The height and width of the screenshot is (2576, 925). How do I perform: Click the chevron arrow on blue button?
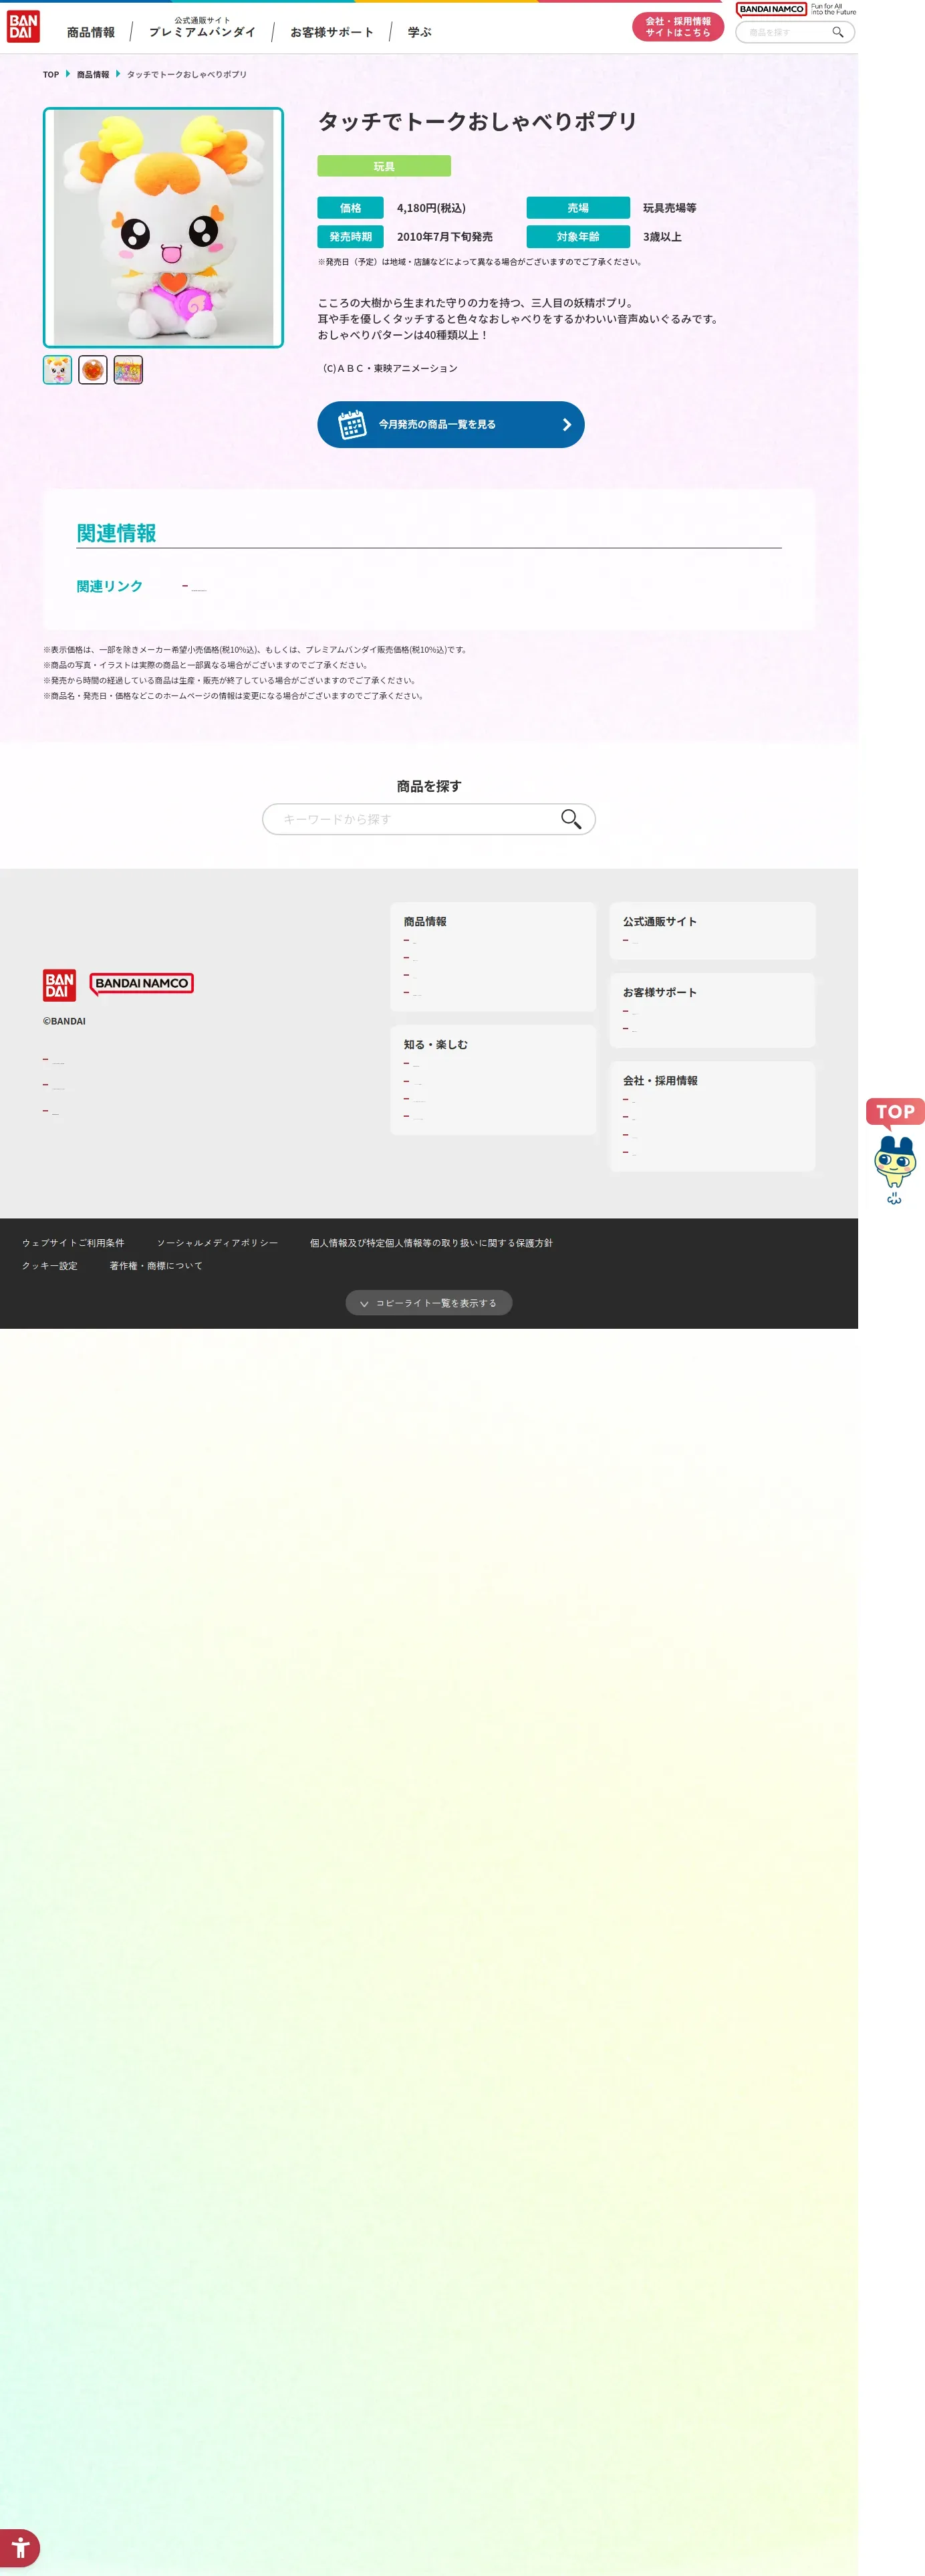pos(566,425)
